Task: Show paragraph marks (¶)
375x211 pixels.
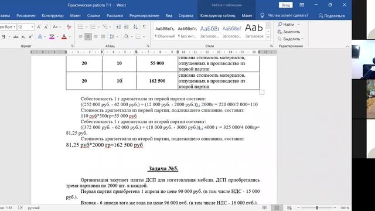Action: point(144,27)
